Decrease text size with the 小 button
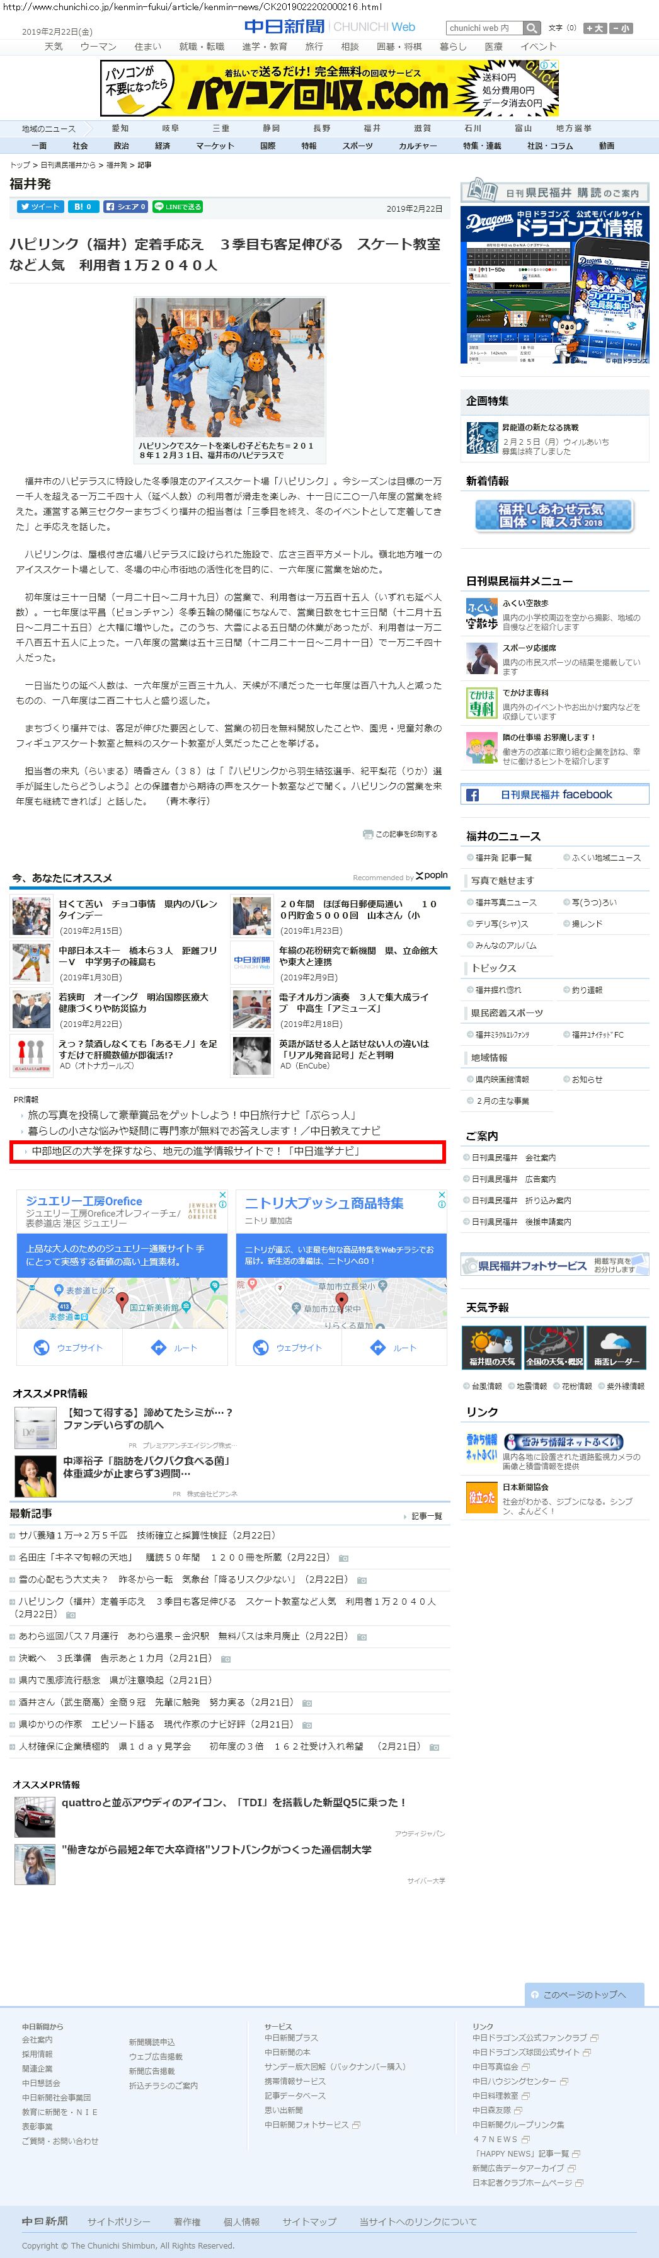The width and height of the screenshot is (659, 2258). (x=621, y=28)
